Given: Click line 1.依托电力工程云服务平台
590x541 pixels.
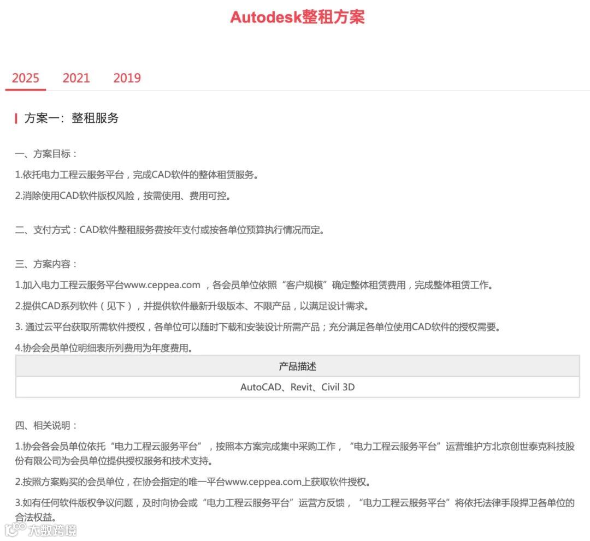Looking at the screenshot, I should tap(136, 175).
